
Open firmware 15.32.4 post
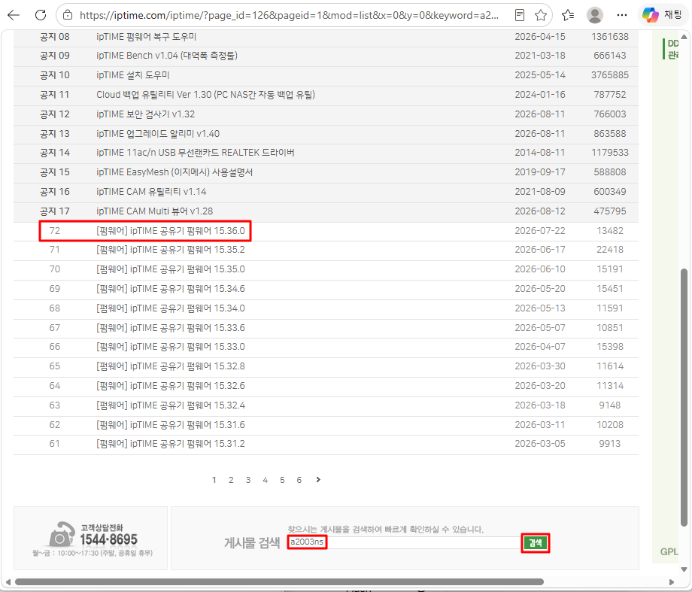170,405
